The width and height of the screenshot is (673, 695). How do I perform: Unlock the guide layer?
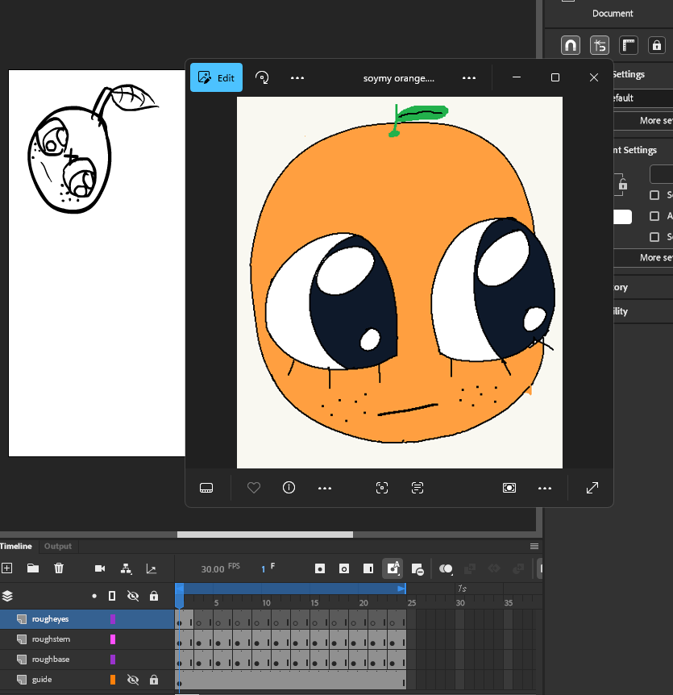coord(154,680)
